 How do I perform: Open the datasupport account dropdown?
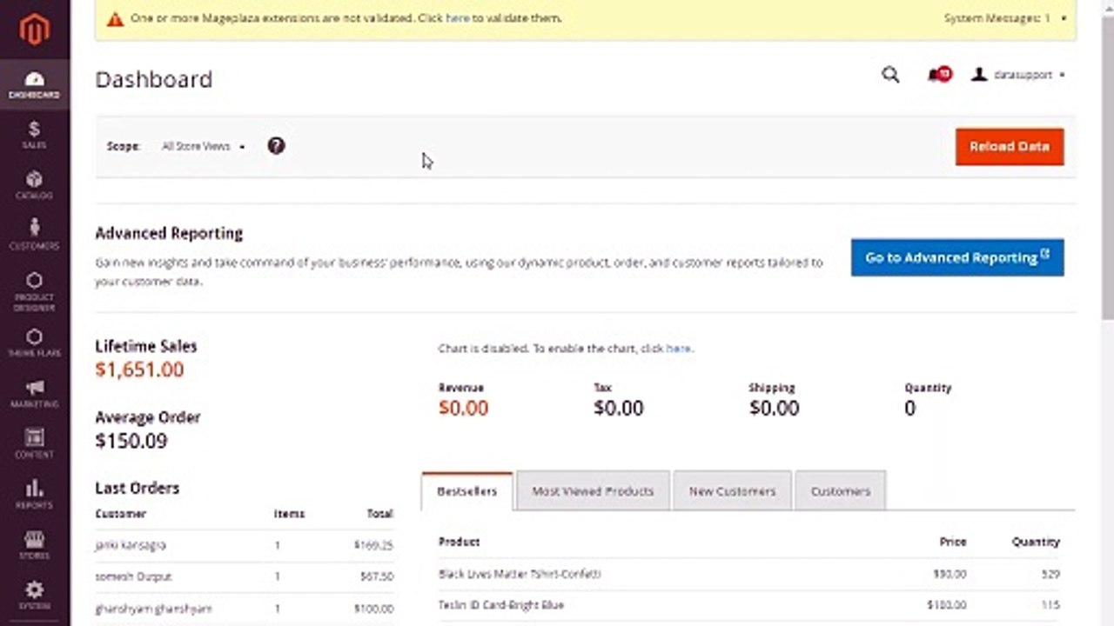1018,75
